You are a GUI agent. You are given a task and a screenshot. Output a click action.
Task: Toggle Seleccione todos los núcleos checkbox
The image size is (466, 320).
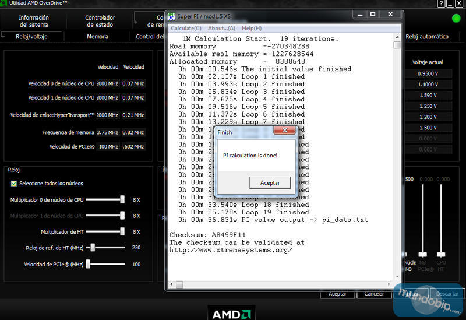point(13,184)
